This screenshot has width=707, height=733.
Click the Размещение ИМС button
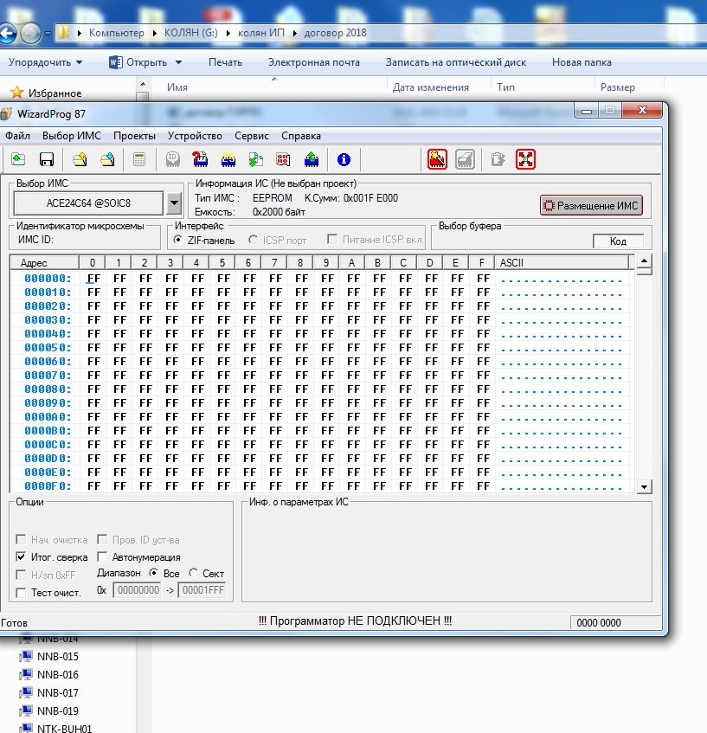pos(591,206)
